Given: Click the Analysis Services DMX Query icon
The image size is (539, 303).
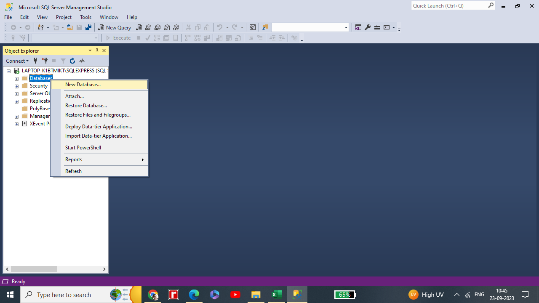Looking at the screenshot, I should [157, 27].
